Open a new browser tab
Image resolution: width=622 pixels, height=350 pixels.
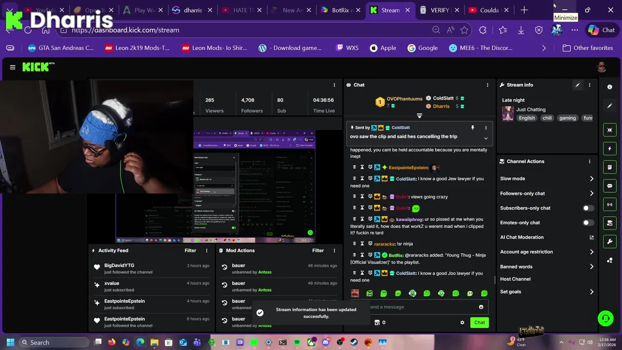(x=524, y=10)
